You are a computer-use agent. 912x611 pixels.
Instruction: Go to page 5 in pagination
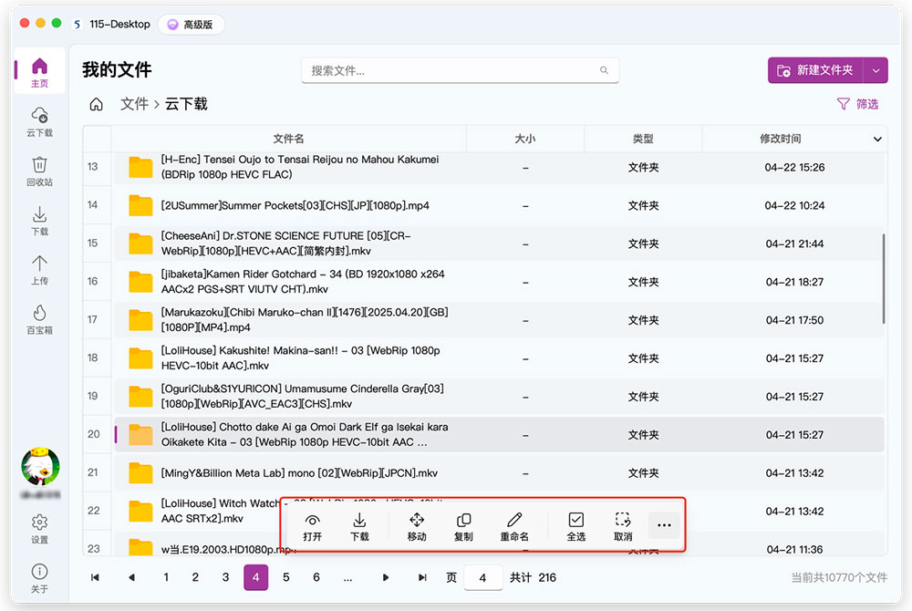(286, 577)
